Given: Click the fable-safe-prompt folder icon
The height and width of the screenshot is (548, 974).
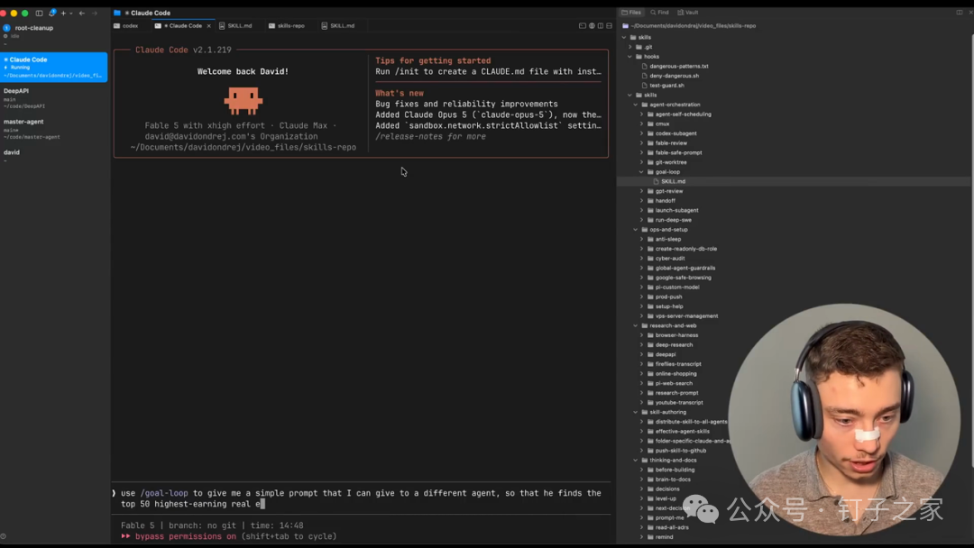Looking at the screenshot, I should point(650,152).
